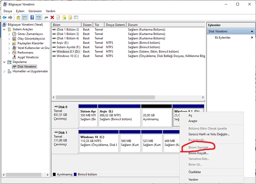Viewport: 256px width, 184px height.
Task: Click the Up one level folder icon
Action: click(x=18, y=17)
